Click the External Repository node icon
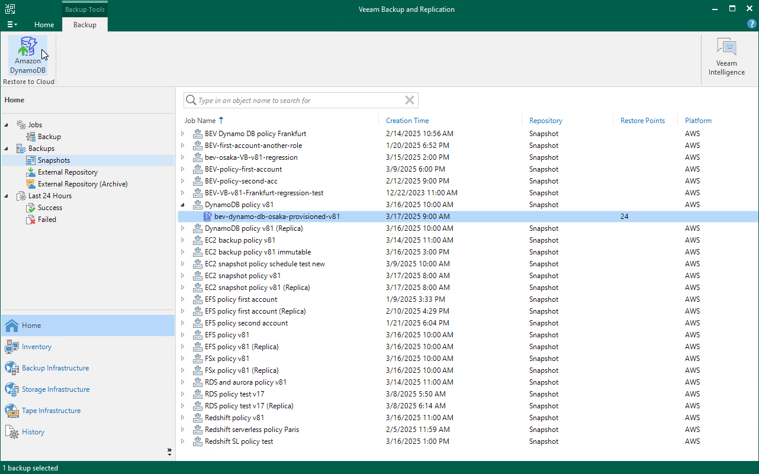Screen dimensions: 759x474 click(x=31, y=172)
